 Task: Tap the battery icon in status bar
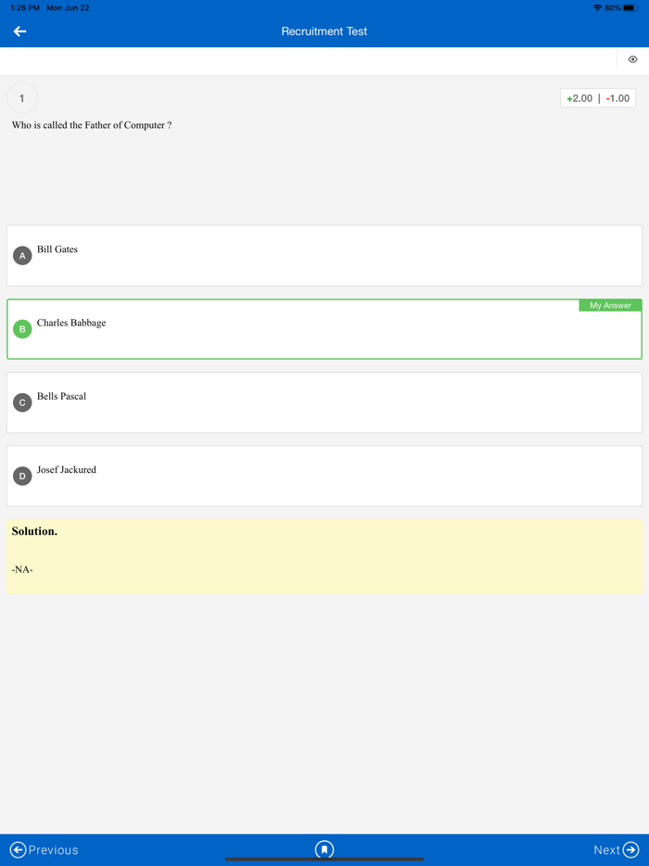630,7
